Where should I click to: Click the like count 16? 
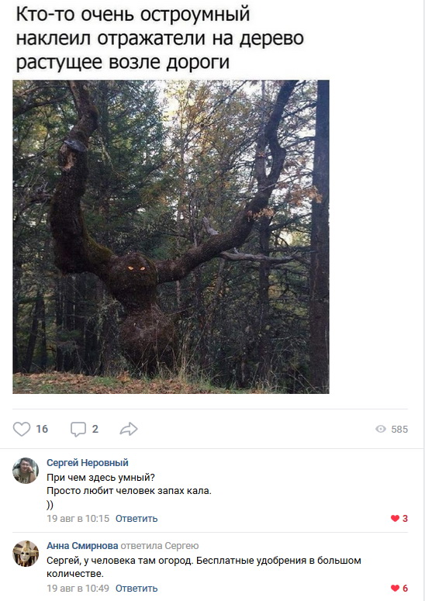click(42, 429)
